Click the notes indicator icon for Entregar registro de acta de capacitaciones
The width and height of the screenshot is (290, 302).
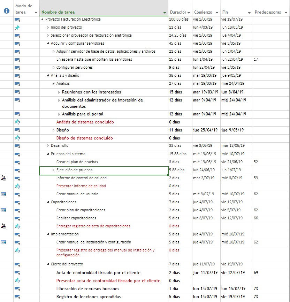click(3, 226)
